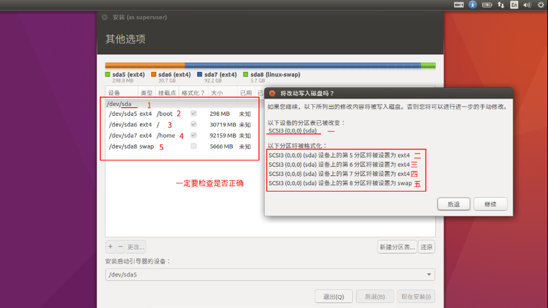Close the 安装 installer window

105,17
